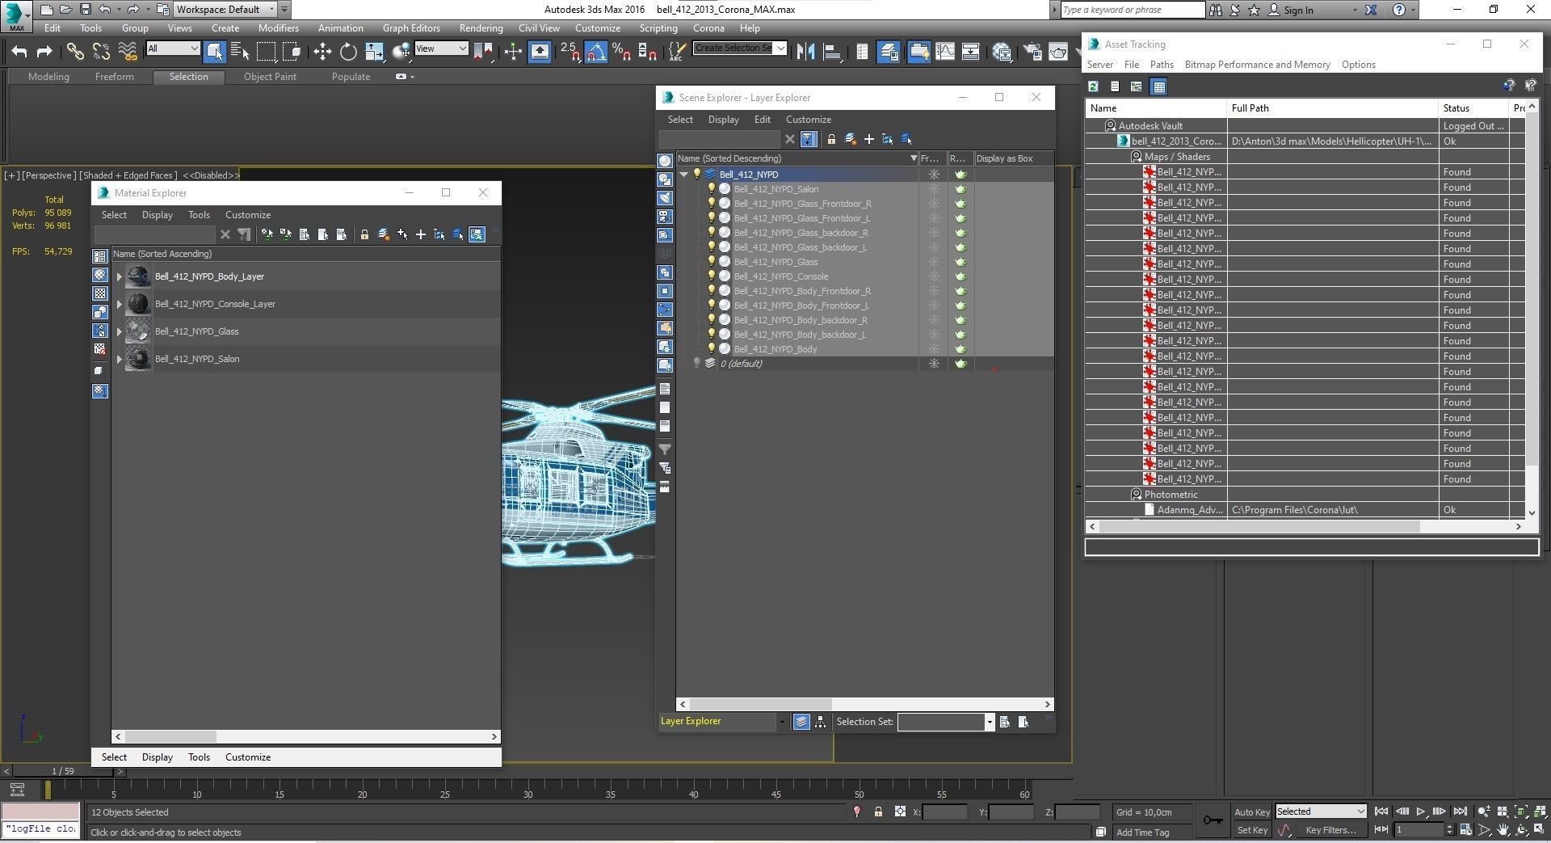Open the Material Editor from main toolbar

coord(1002,52)
